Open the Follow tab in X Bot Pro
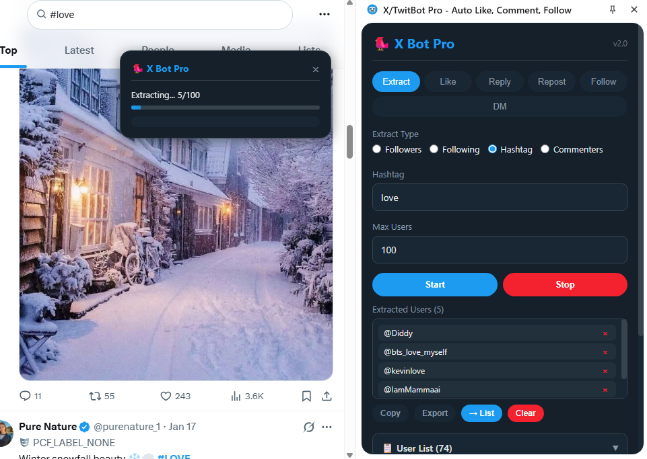 tap(603, 81)
